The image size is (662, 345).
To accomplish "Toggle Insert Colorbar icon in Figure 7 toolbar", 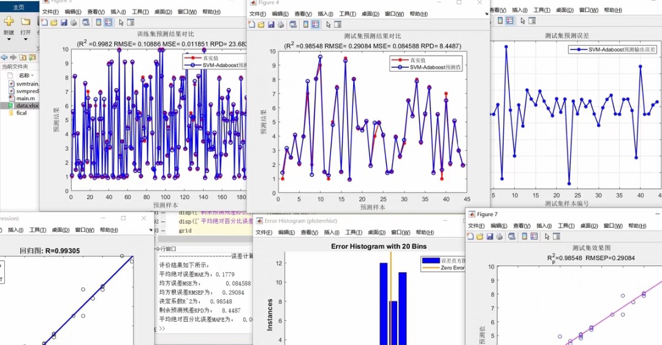I will 524,236.
